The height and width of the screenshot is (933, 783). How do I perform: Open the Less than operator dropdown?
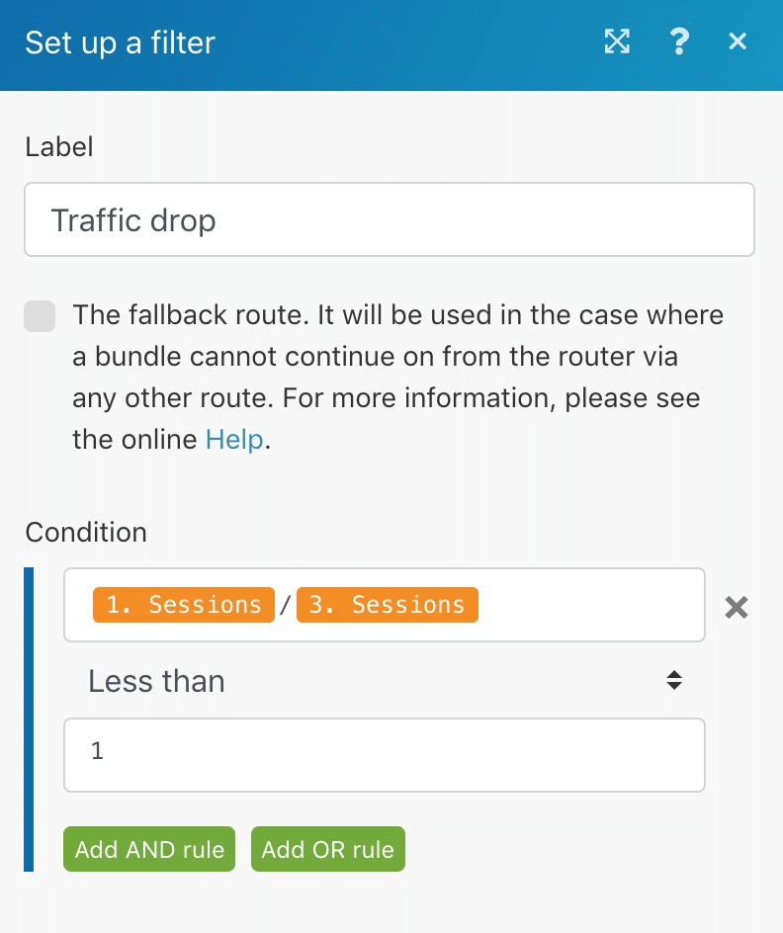[x=385, y=681]
